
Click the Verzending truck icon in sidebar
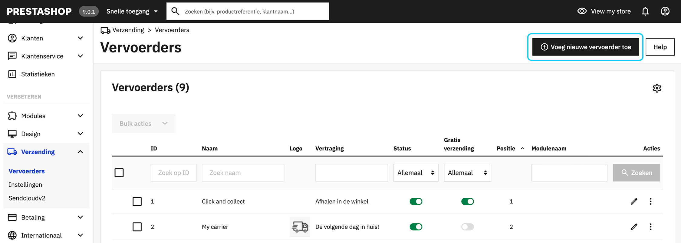tap(12, 152)
